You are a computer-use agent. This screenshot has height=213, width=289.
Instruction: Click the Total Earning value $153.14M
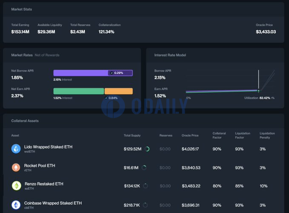(20, 32)
